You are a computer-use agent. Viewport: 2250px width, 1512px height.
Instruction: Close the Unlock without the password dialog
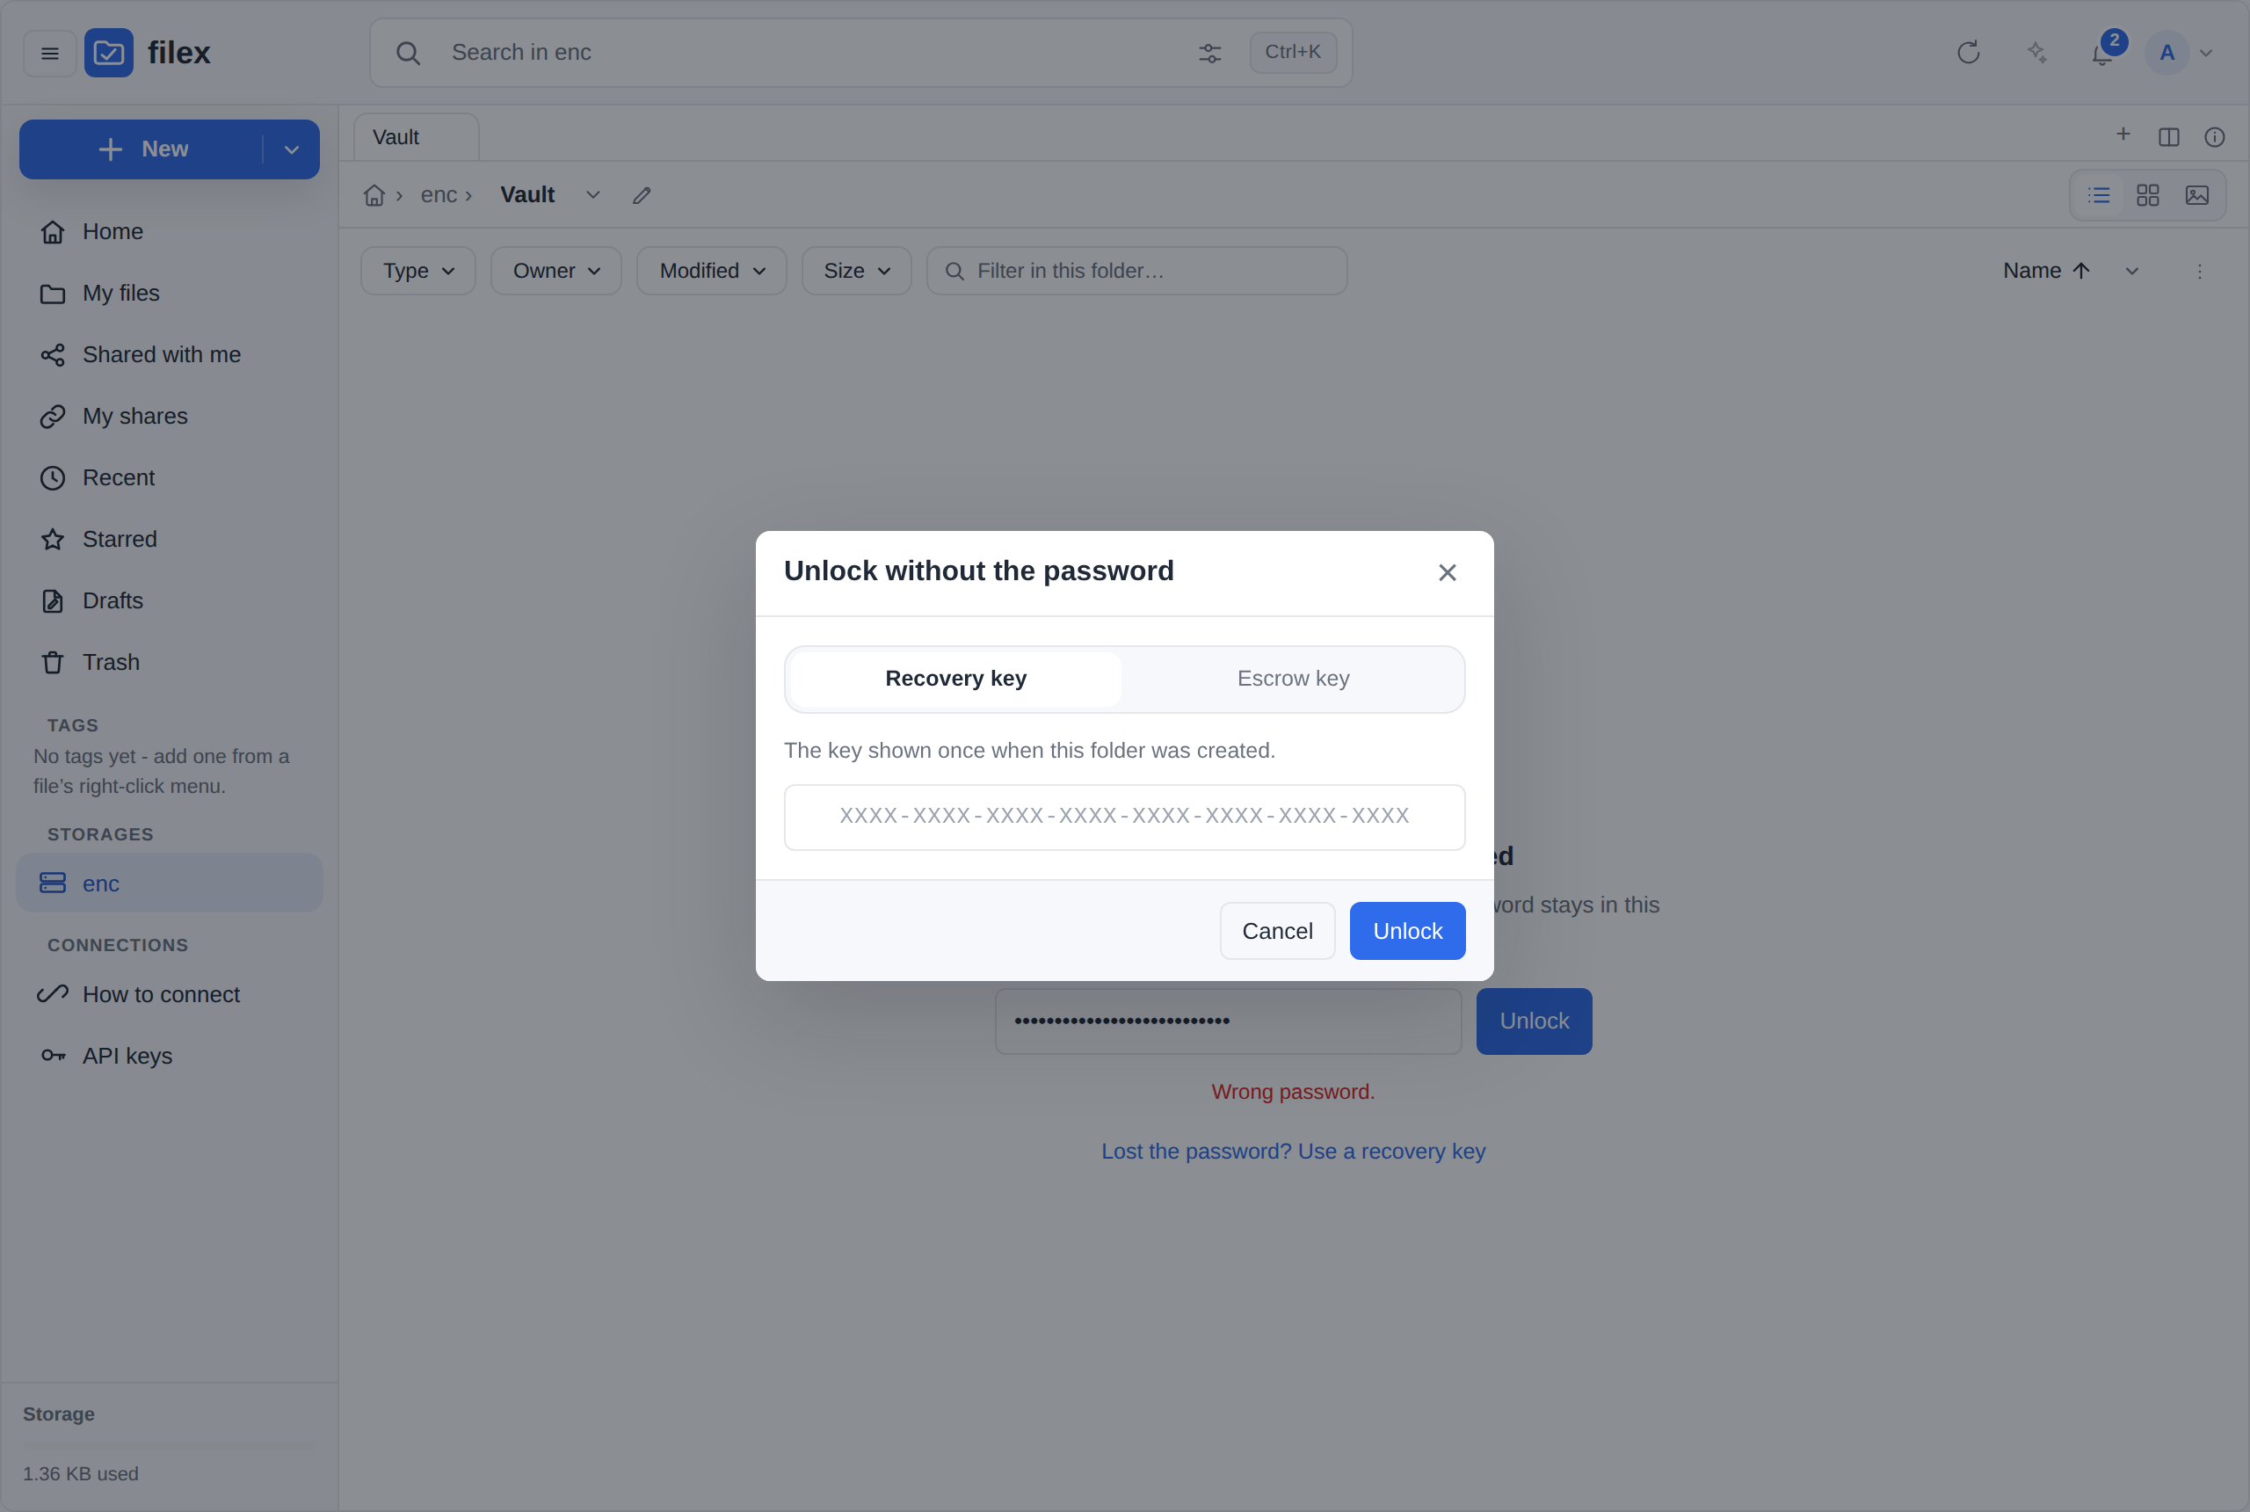click(x=1447, y=573)
